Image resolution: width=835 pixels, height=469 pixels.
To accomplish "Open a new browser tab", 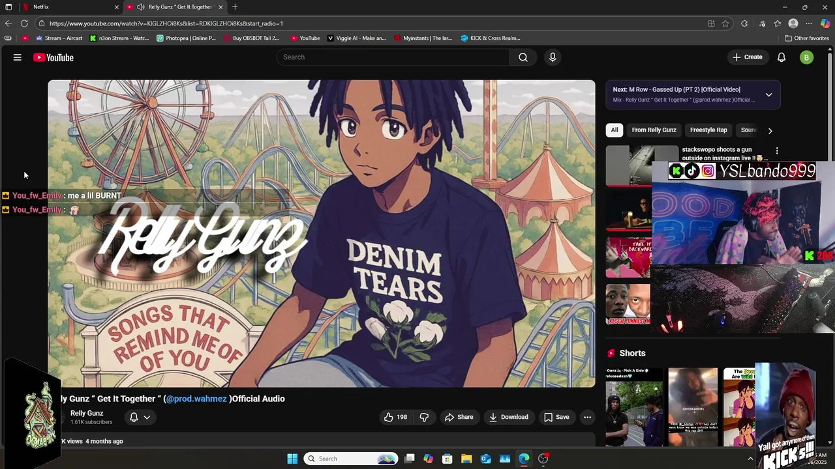I will point(235,7).
